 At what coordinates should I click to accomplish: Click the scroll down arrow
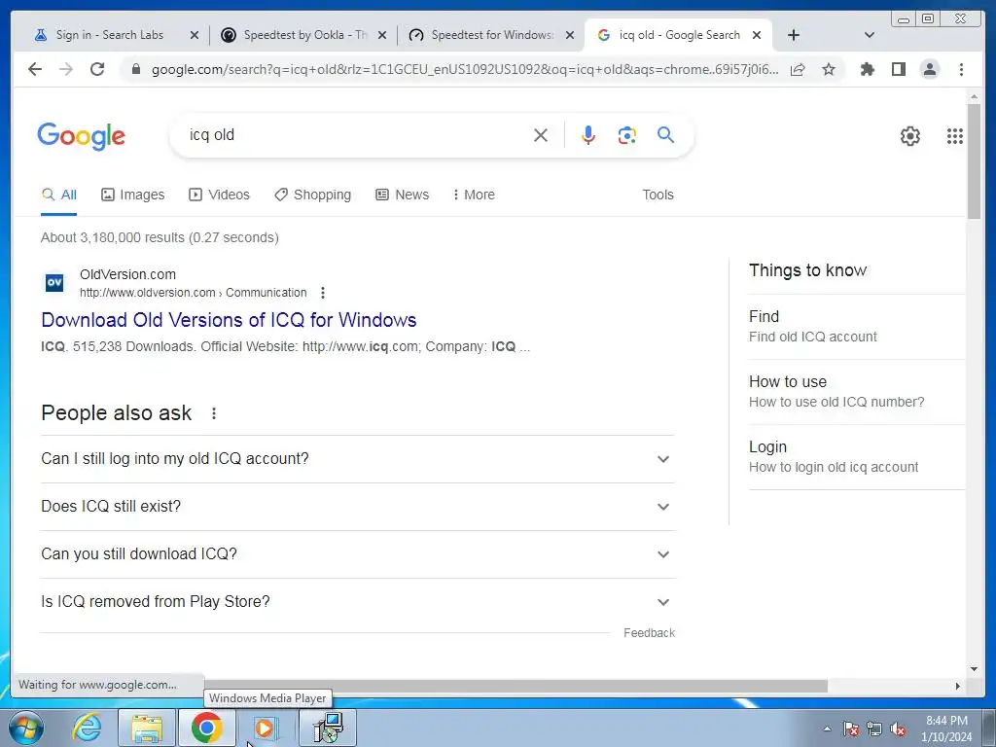coord(974,668)
